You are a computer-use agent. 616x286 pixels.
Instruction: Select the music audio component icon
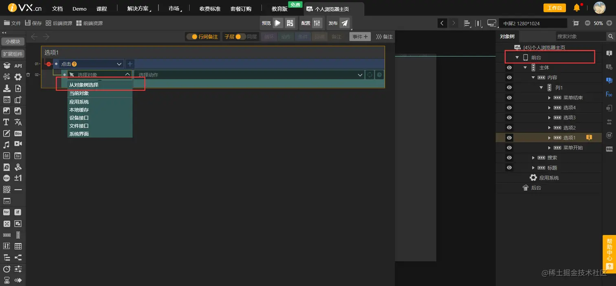point(7,144)
